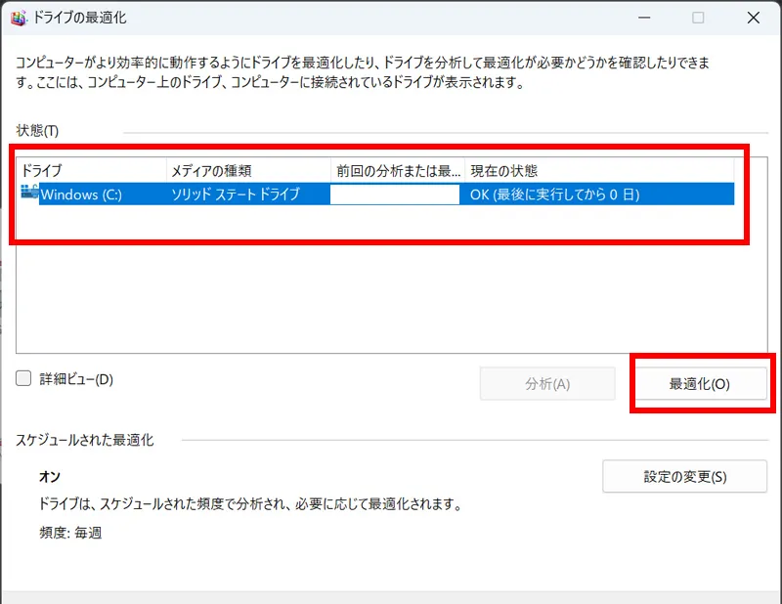Screen dimensions: 782x604
Task: Click the greyed-out maximize window button
Action: [698, 18]
